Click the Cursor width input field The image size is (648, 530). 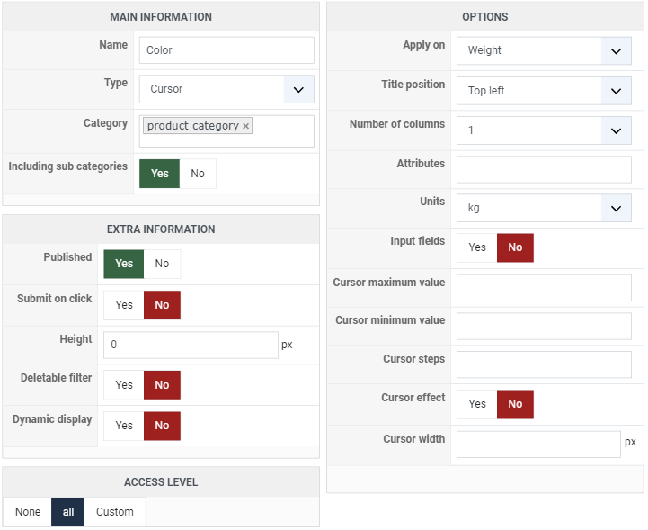pos(538,445)
